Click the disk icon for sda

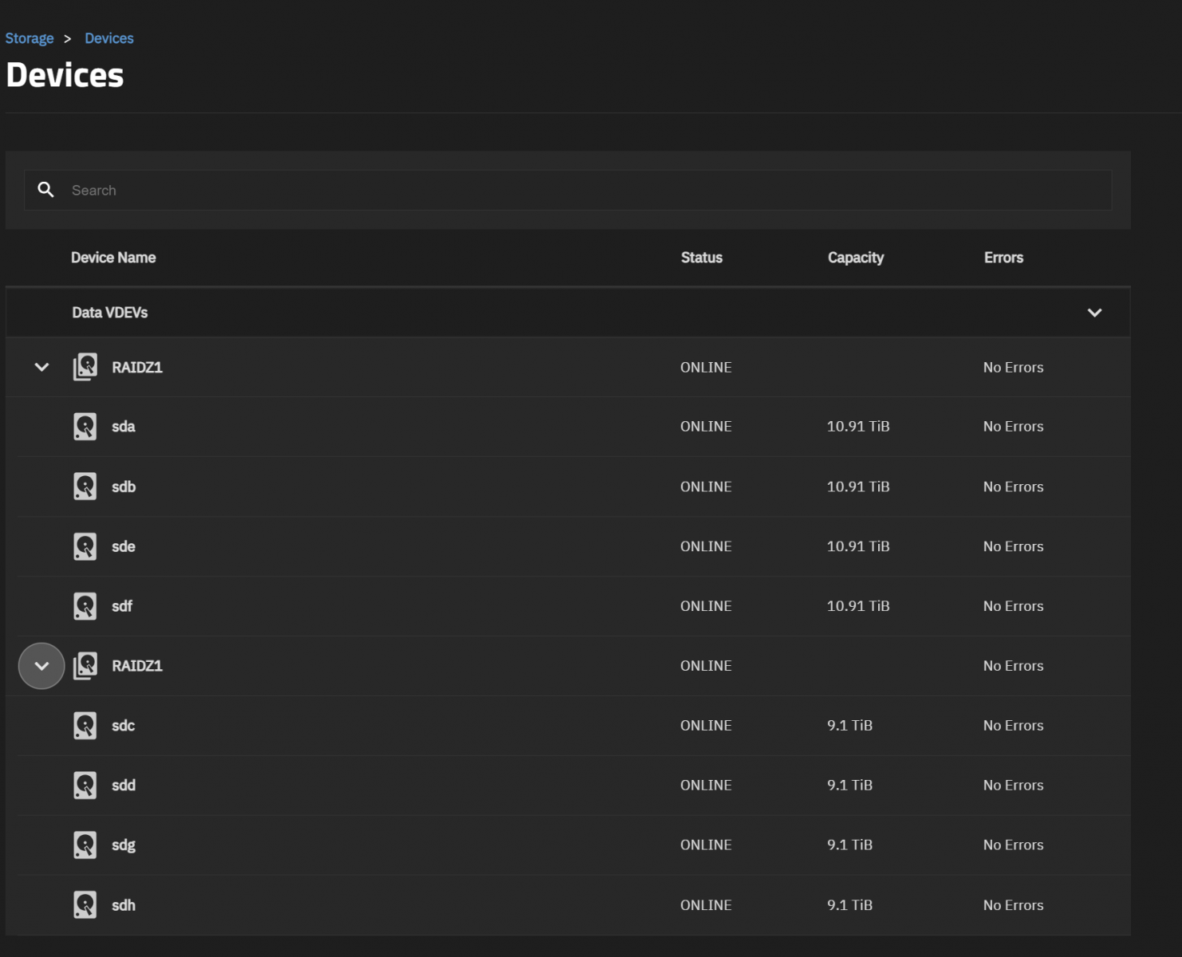click(x=85, y=427)
